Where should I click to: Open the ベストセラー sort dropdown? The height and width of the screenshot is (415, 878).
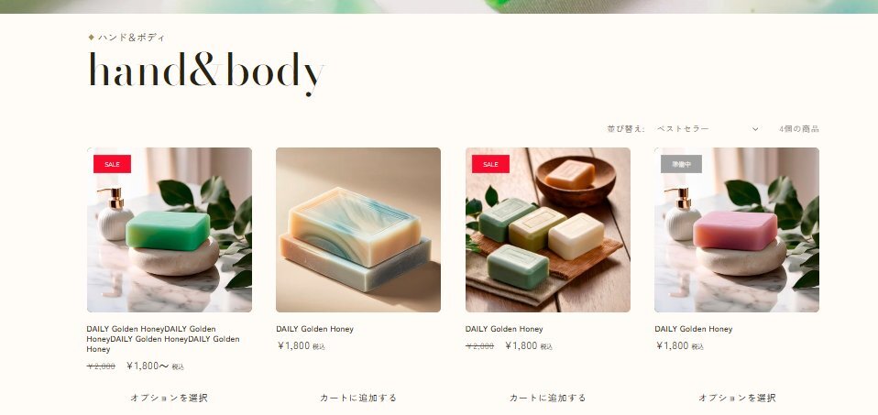(708, 129)
